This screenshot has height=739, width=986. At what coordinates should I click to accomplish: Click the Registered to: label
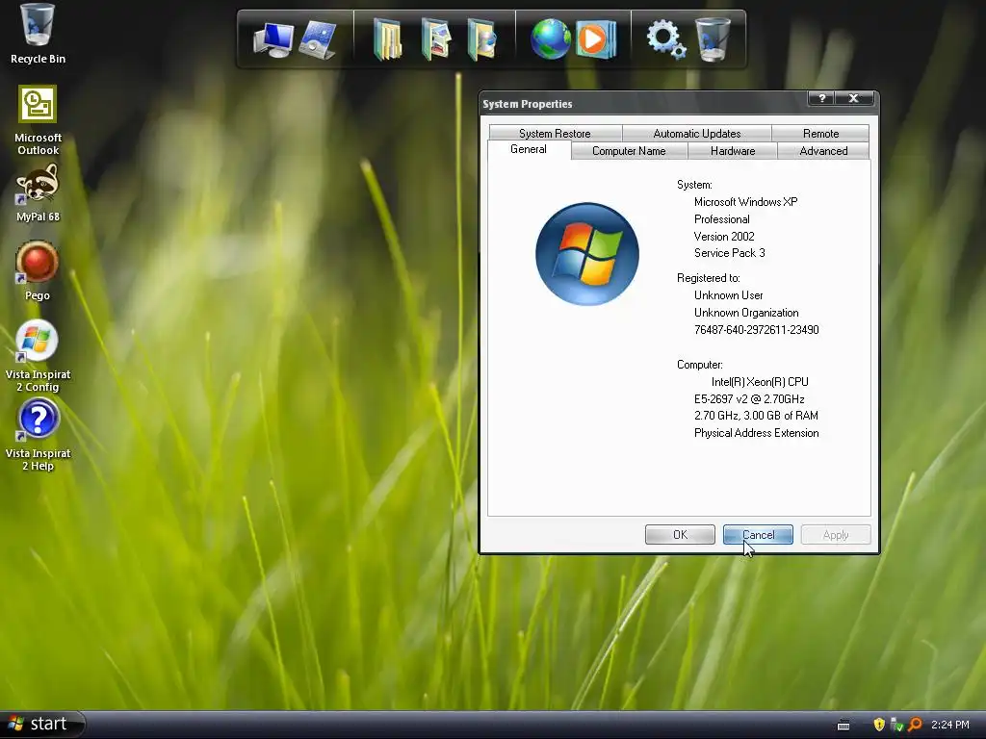(708, 278)
